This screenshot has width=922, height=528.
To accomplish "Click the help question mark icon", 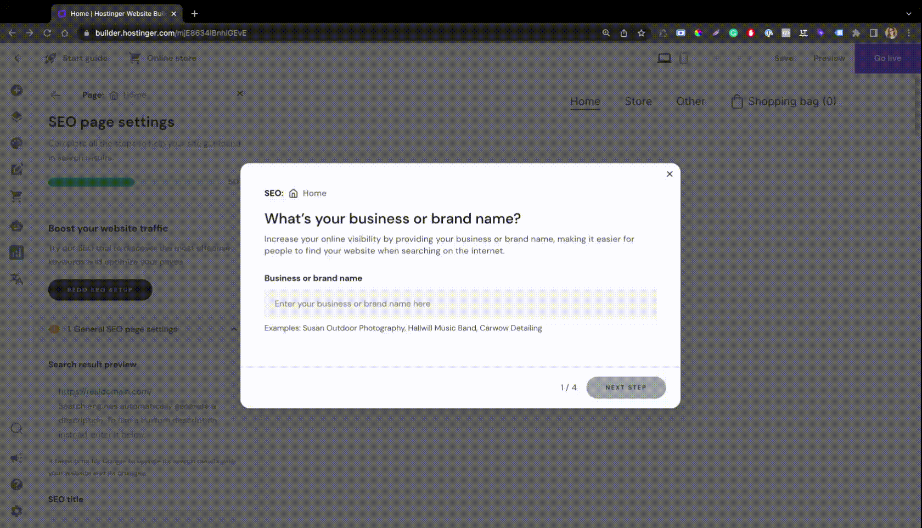I will [16, 485].
